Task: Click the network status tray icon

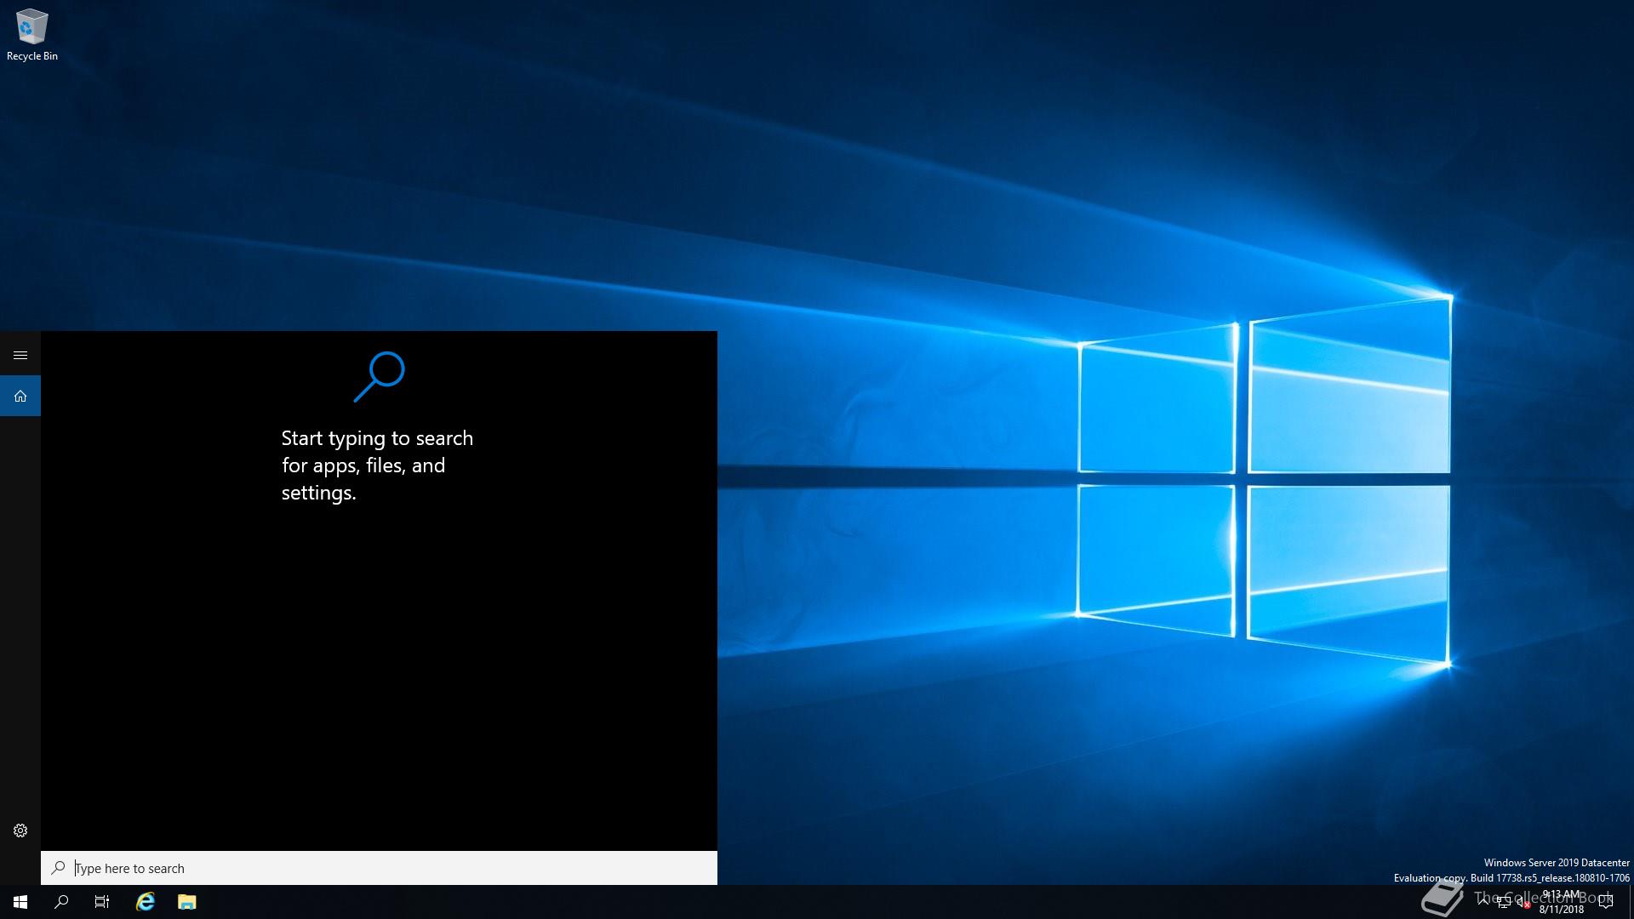Action: [1504, 903]
